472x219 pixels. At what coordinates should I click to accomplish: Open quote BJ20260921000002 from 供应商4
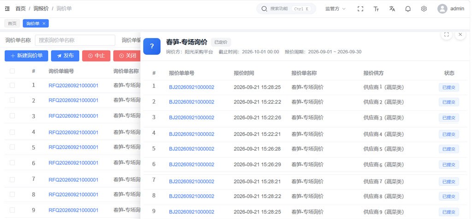point(191,134)
